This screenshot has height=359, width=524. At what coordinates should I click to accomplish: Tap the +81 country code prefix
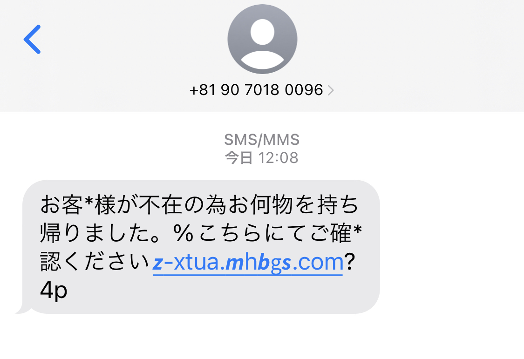203,90
